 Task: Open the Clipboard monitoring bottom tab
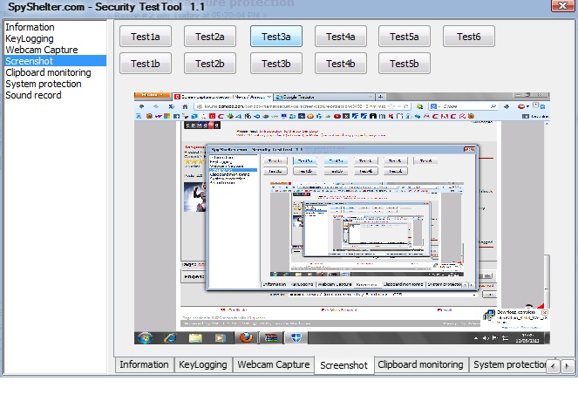pyautogui.click(x=420, y=364)
